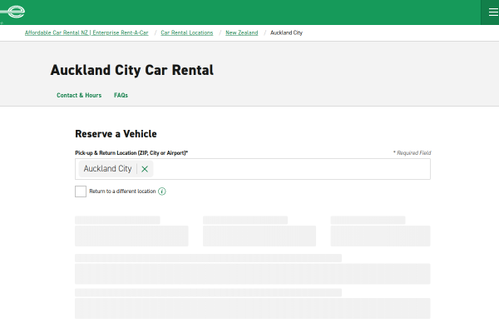The width and height of the screenshot is (499, 333).
Task: Open the New Zealand breadcrumb link
Action: coord(242,32)
